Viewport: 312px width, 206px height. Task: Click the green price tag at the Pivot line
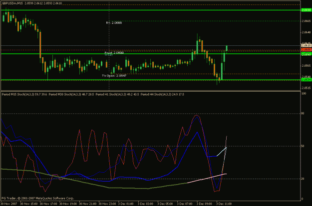306,54
